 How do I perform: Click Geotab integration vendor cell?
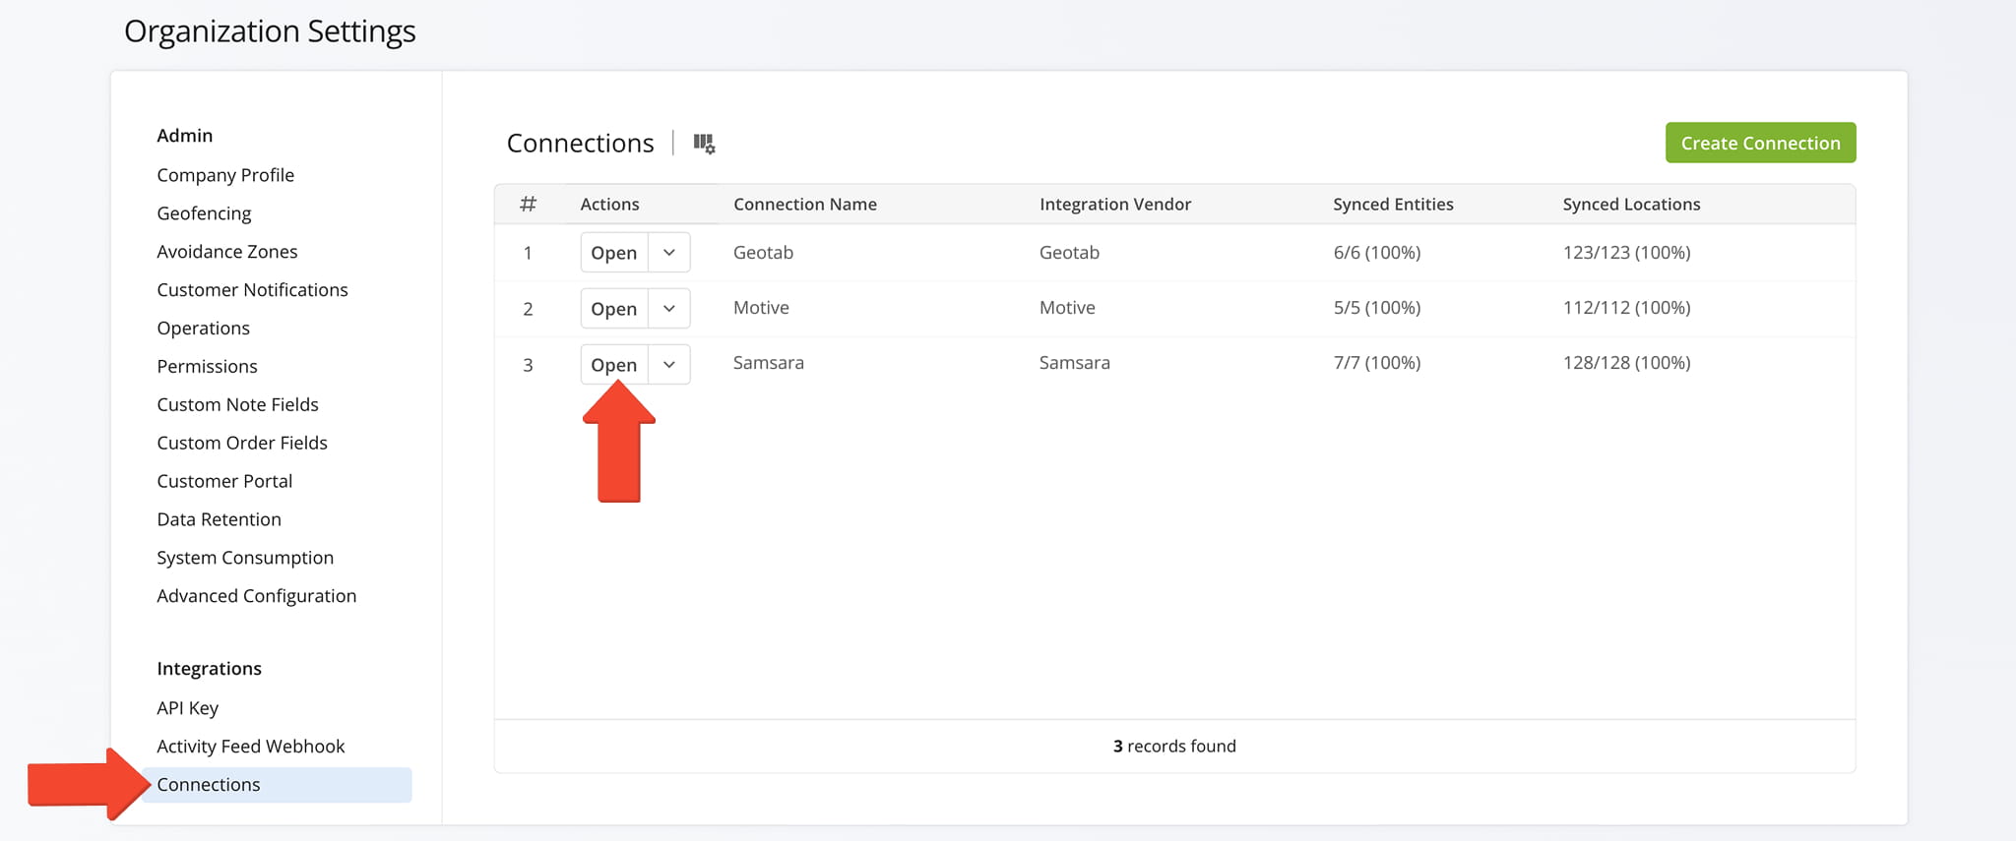point(1069,253)
